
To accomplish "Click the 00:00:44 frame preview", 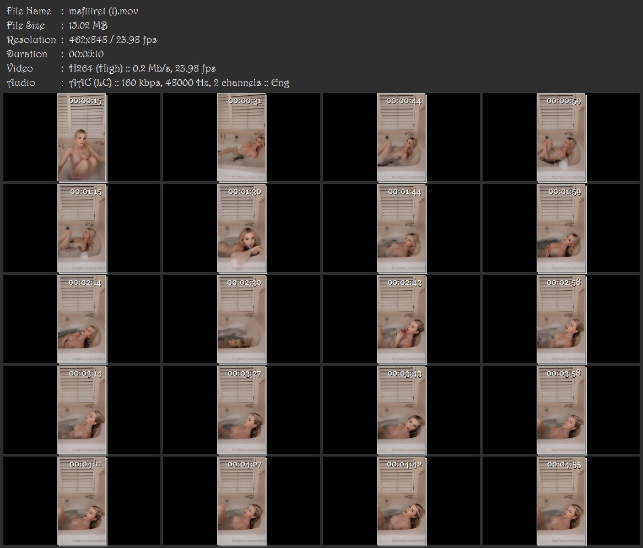I will [402, 137].
